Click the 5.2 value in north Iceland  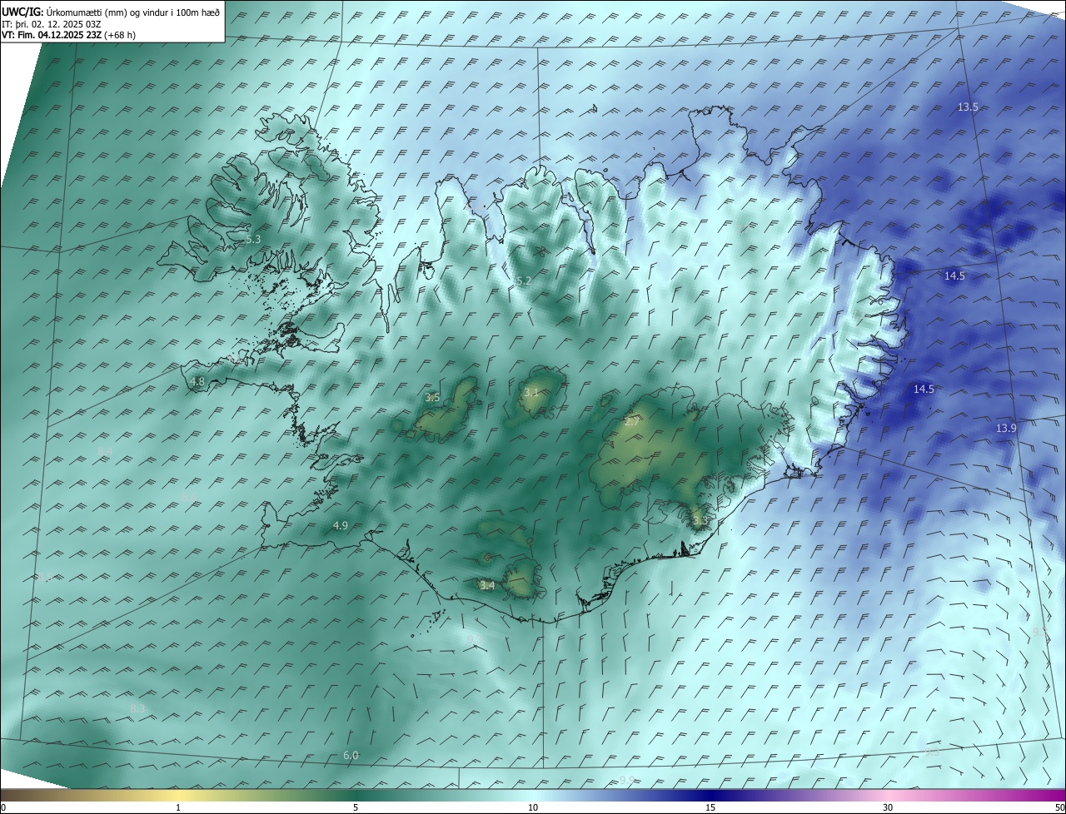pyautogui.click(x=523, y=281)
